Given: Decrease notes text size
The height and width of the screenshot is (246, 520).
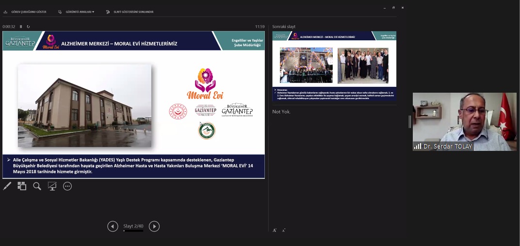Looking at the screenshot, I should [284, 230].
